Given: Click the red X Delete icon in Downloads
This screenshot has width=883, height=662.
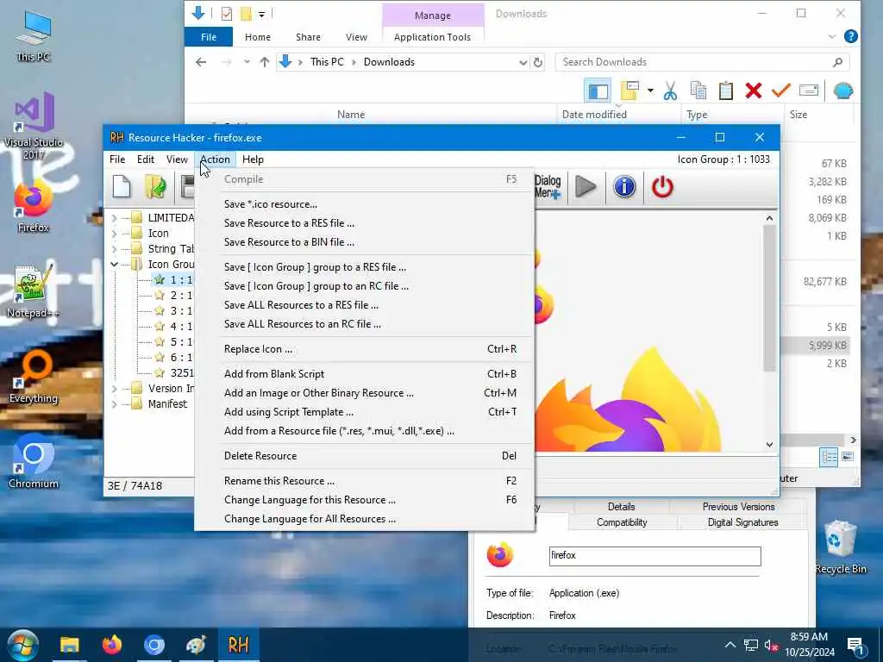Looking at the screenshot, I should coord(754,91).
